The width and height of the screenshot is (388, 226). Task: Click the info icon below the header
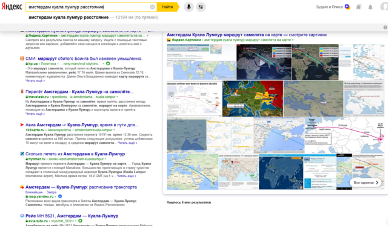(386, 27)
